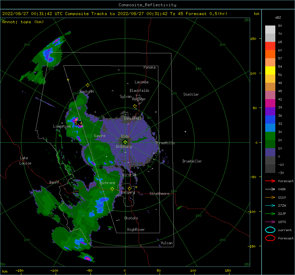The height and width of the screenshot is (275, 295).
Task: Click the 04DK legend text
Action: click(282, 189)
